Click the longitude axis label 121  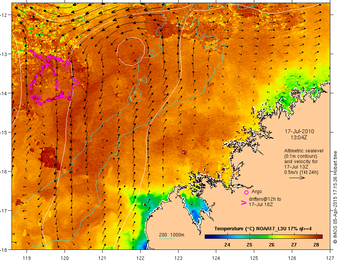103,258
